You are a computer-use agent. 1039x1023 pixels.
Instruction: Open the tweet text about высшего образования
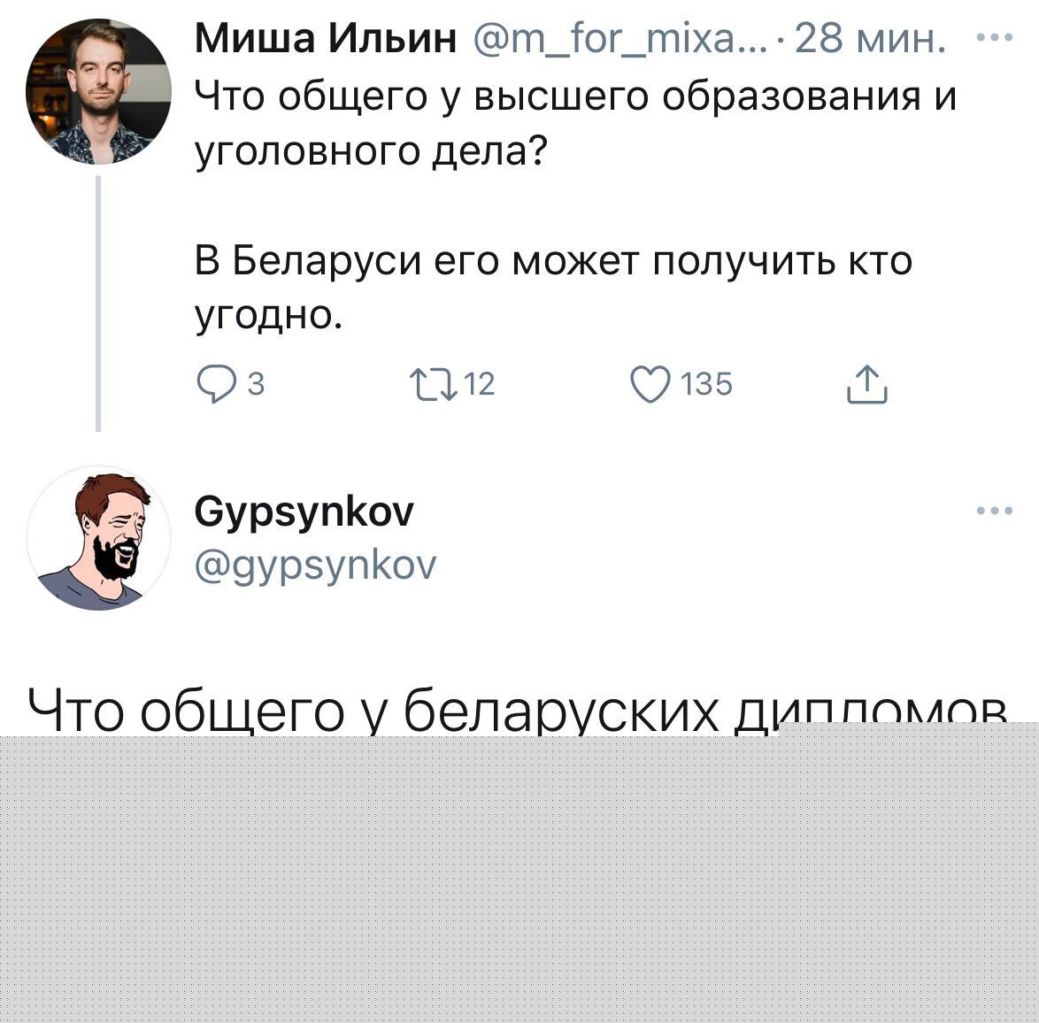coord(575,96)
